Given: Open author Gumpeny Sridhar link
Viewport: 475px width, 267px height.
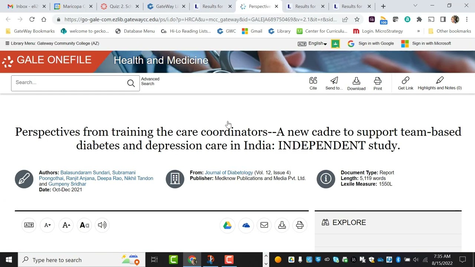Looking at the screenshot, I should pyautogui.click(x=67, y=184).
